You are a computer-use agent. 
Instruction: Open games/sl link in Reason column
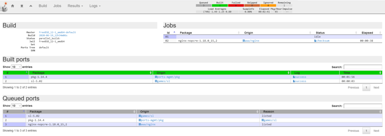pos(270,120)
